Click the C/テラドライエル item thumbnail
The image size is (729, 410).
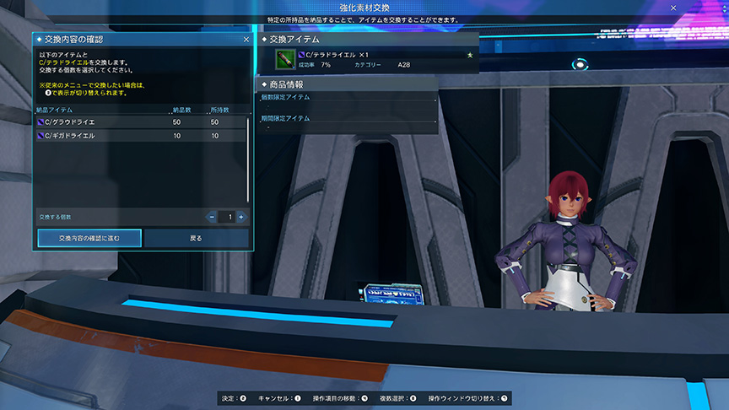[x=284, y=58]
